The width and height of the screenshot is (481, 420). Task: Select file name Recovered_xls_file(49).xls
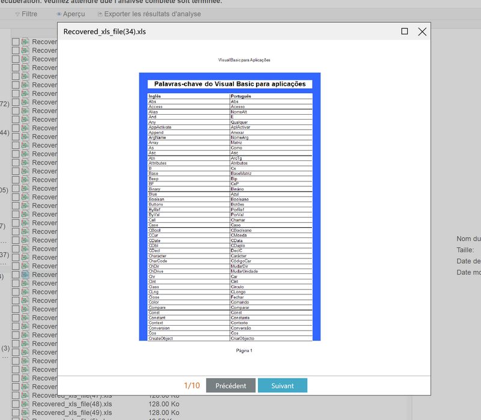[72, 413]
